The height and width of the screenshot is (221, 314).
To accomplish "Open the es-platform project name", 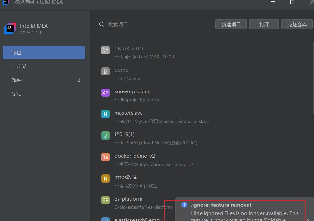I will click(128, 199).
